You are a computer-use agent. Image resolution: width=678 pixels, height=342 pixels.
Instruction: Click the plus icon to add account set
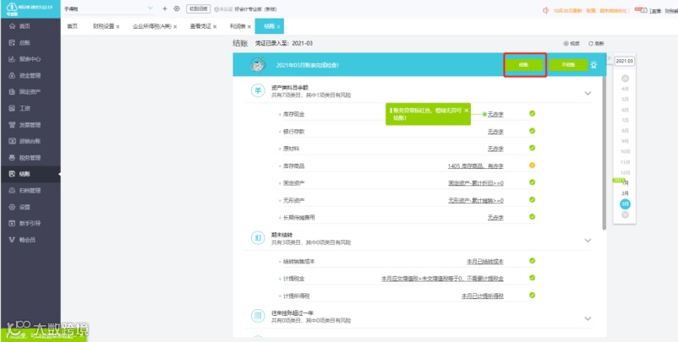tap(164, 8)
